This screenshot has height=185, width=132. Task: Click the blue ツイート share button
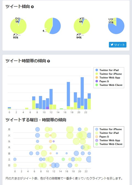point(118,45)
